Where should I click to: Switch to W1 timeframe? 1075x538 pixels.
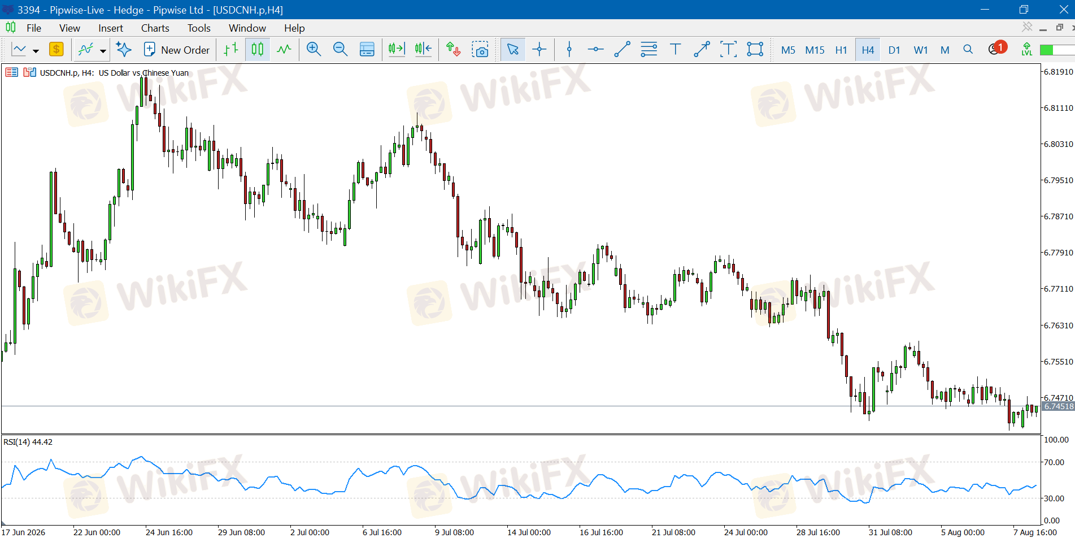(921, 50)
